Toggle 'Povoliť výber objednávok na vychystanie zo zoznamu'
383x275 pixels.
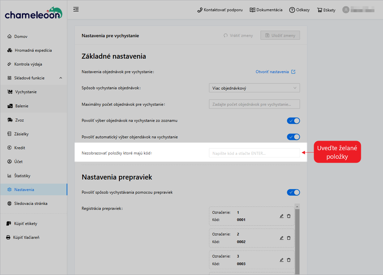click(293, 121)
